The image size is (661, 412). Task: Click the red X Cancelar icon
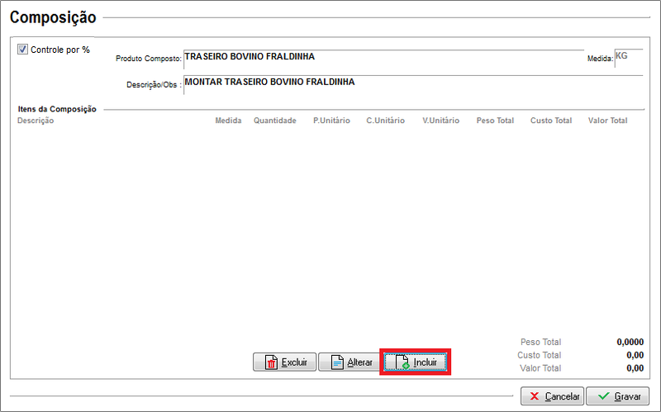click(x=535, y=396)
